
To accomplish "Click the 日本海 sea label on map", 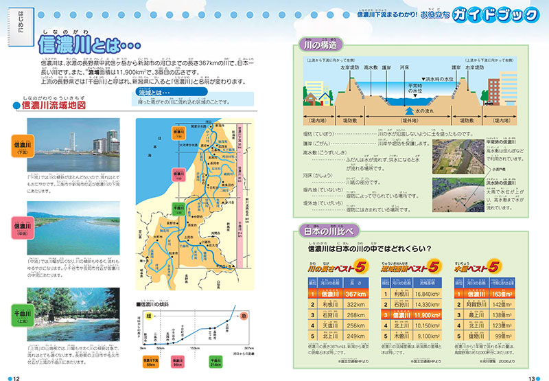I will coord(154,147).
